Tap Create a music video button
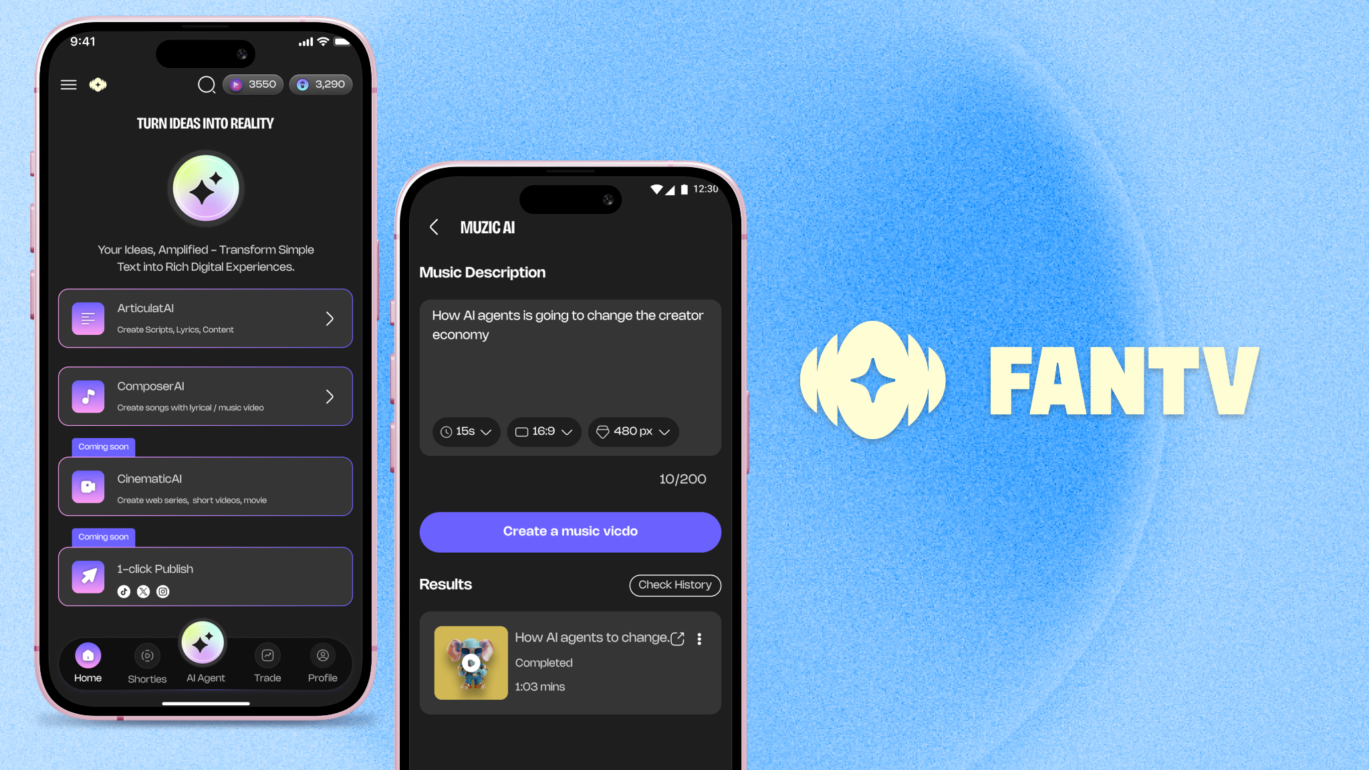1369x770 pixels. [570, 531]
